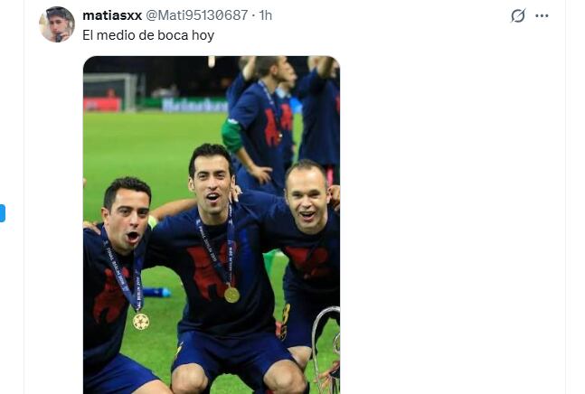Click the blue tab at left edge

pyautogui.click(x=2, y=213)
